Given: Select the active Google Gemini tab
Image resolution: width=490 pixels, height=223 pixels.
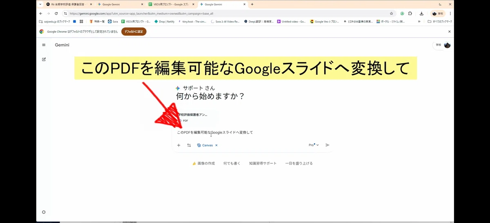Looking at the screenshot, I should click(x=222, y=4).
